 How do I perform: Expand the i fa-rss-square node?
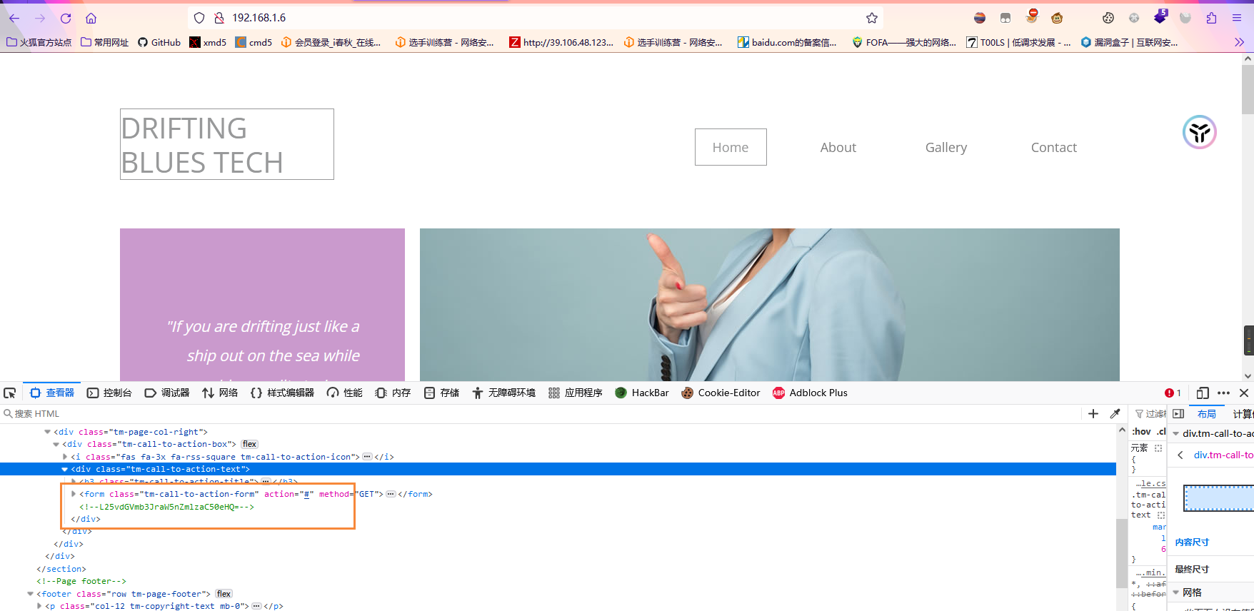[65, 457]
